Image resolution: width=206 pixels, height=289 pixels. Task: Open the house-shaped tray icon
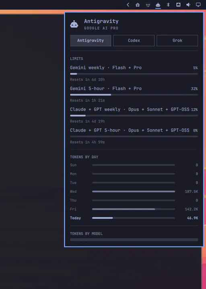pyautogui.click(x=138, y=5)
